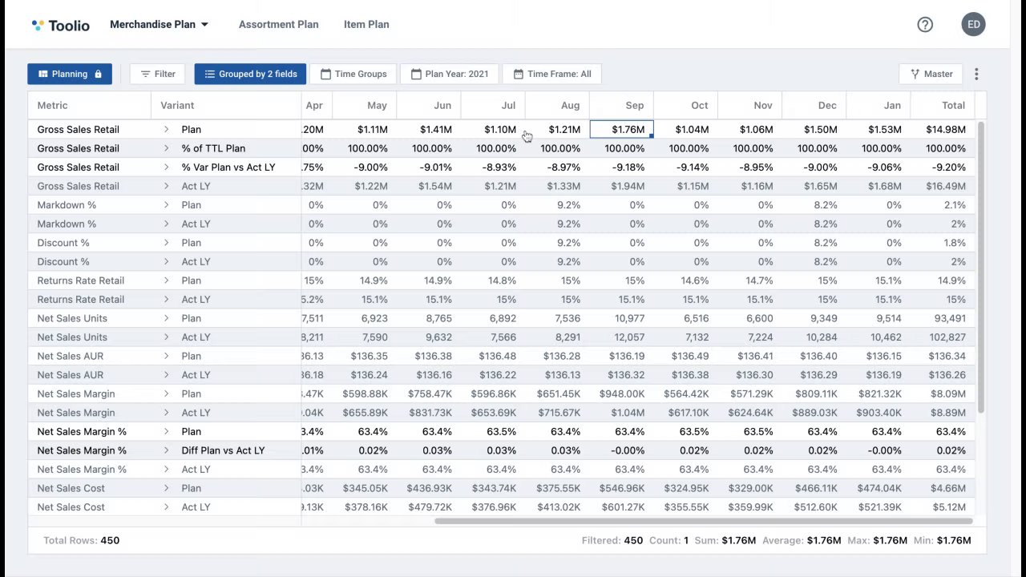1026x577 pixels.
Task: Expand the Net Sales Units Plan row
Action: (167, 318)
